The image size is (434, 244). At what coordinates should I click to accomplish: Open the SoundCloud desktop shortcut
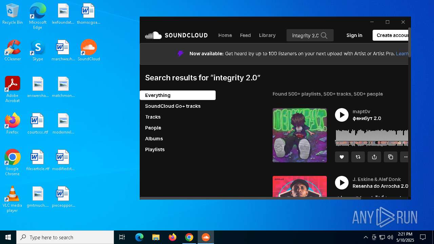[x=89, y=50]
